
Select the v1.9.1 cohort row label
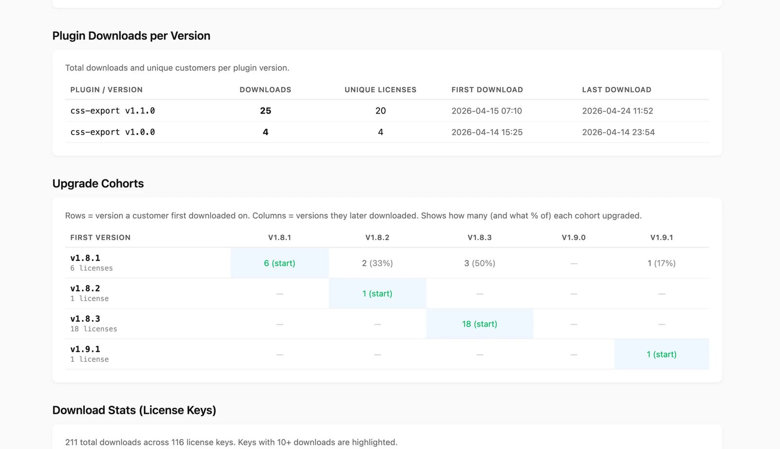85,349
